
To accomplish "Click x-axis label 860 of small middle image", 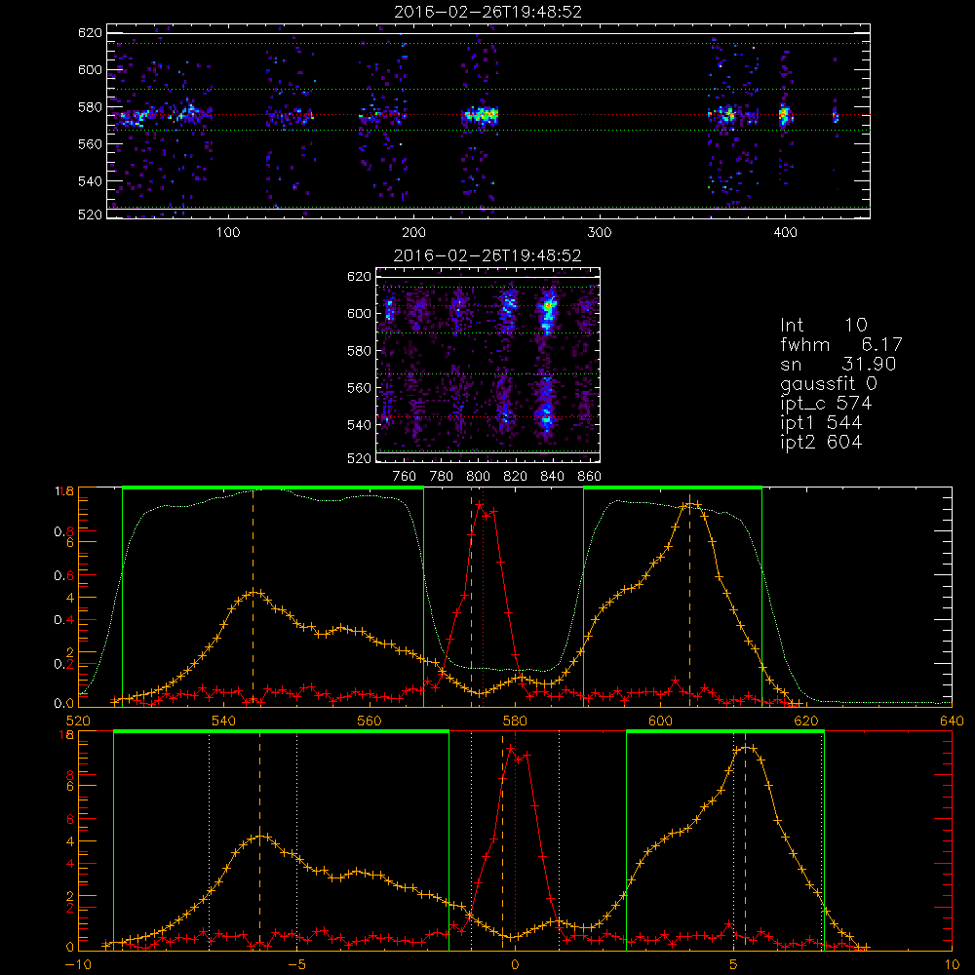I will (589, 477).
